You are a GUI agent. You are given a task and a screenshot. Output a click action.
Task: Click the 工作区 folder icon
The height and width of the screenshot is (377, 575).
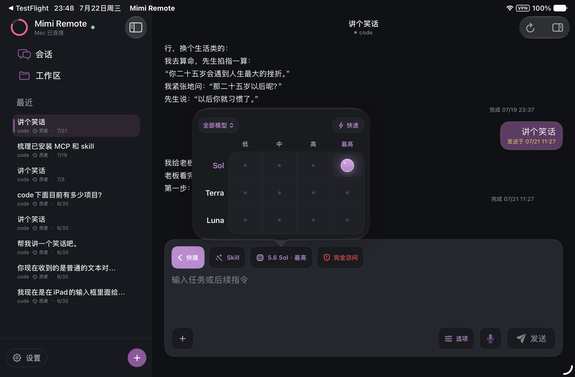(x=24, y=76)
